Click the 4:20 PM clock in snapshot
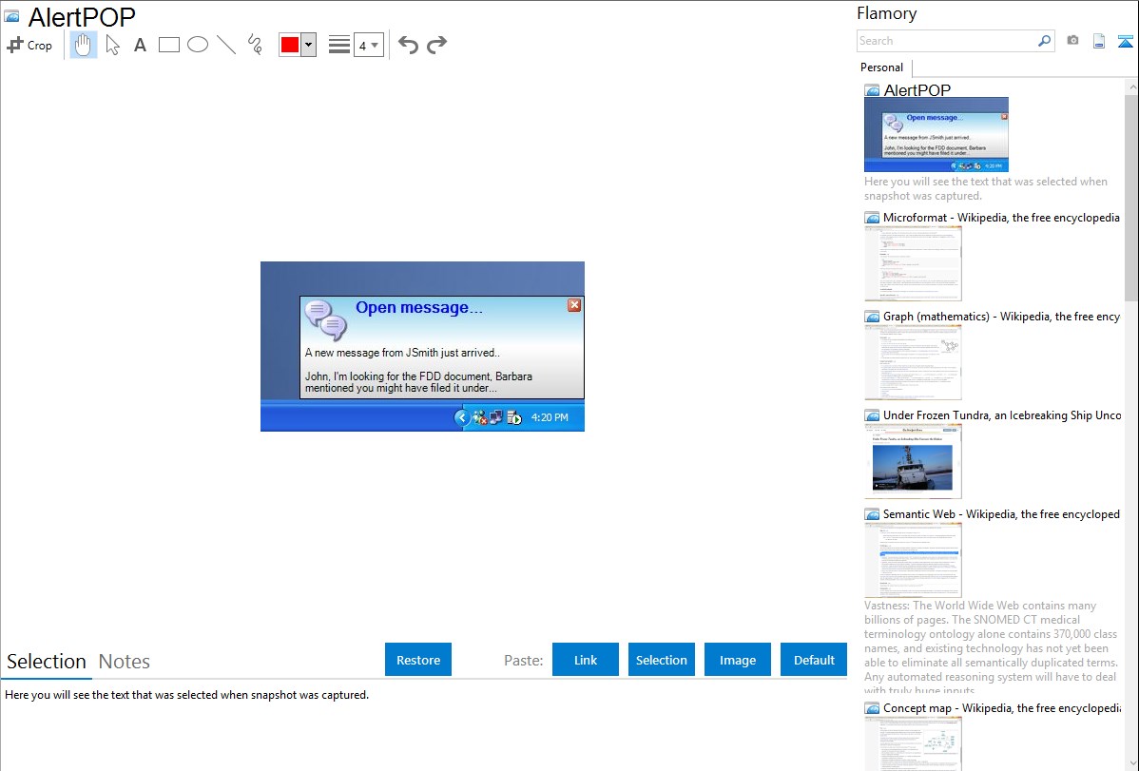Image resolution: width=1139 pixels, height=771 pixels. coord(550,418)
